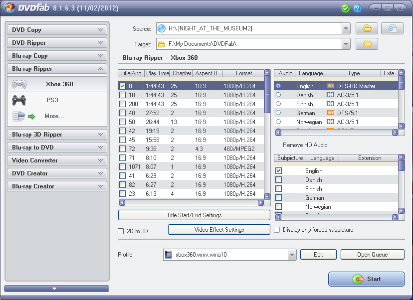The width and height of the screenshot is (413, 300).
Task: Click the Dolby icon in the Danish audio row
Action: pyautogui.click(x=330, y=95)
